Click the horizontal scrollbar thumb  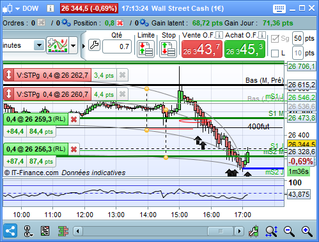click(x=221, y=231)
